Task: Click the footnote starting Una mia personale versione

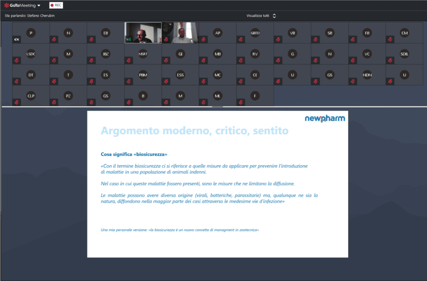Action: click(x=180, y=230)
